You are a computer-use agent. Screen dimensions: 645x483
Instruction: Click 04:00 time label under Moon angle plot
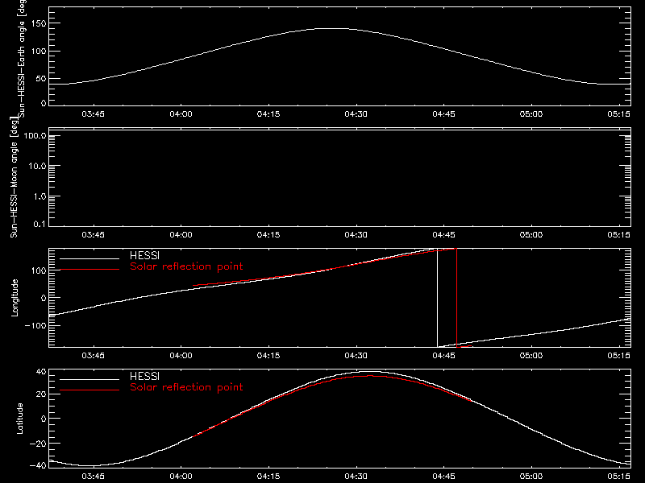(181, 235)
